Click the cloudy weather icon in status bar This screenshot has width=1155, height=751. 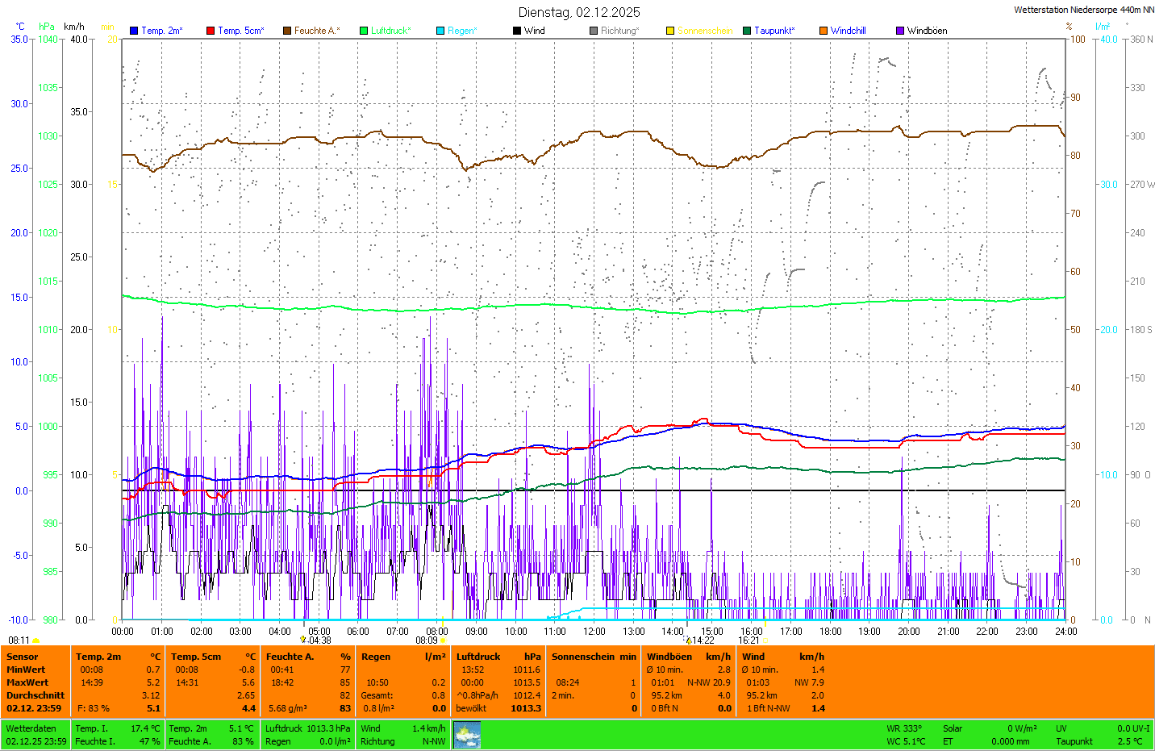coord(467,735)
